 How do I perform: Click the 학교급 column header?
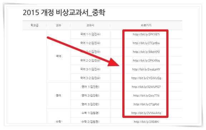[35, 25]
